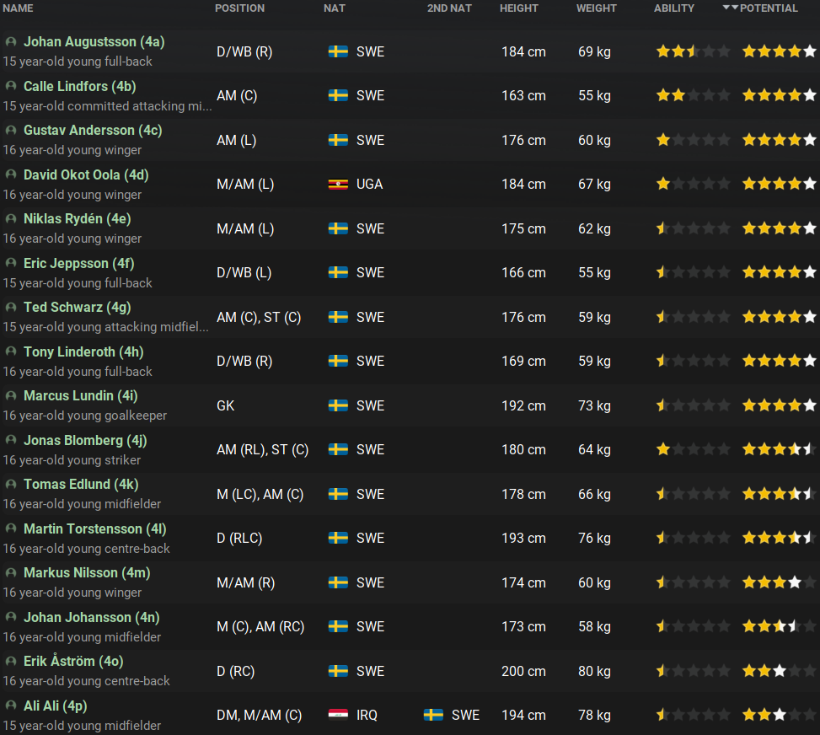820x735 pixels.
Task: Open David Okot Oola (4d) profile
Action: pyautogui.click(x=86, y=174)
